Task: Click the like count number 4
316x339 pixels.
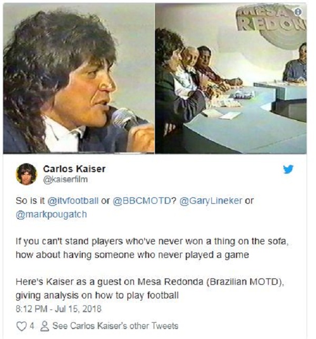Action: 32,326
